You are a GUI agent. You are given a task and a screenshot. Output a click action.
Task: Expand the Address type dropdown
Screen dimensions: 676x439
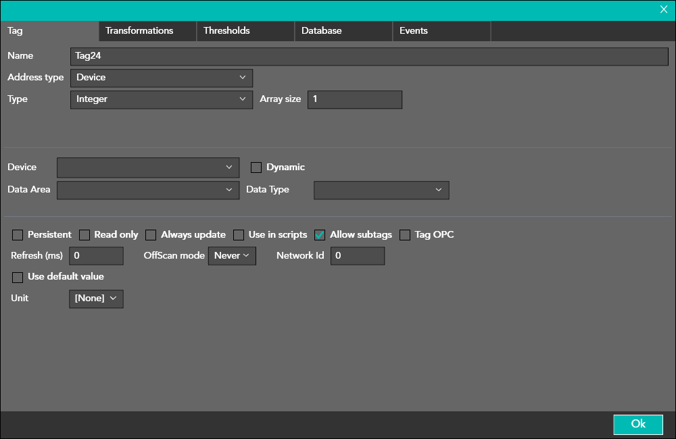tap(161, 78)
